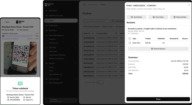Click the OptionTix logo in mobile app

(x=20, y=22)
